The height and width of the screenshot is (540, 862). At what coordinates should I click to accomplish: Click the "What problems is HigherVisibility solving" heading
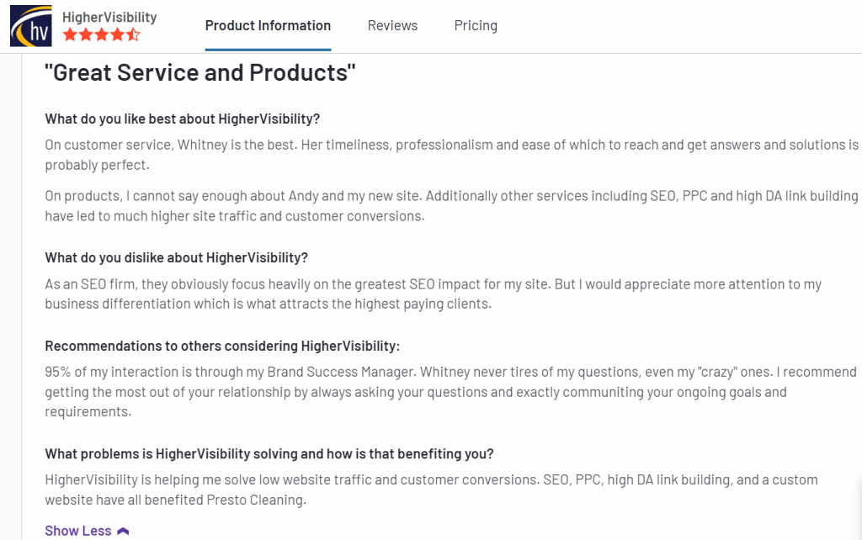(x=269, y=453)
